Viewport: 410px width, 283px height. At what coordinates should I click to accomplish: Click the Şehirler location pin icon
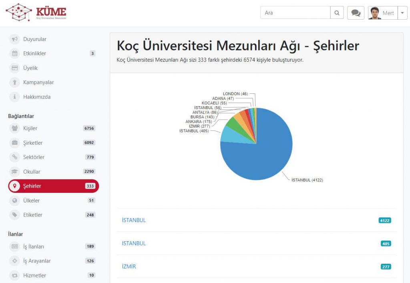click(15, 186)
